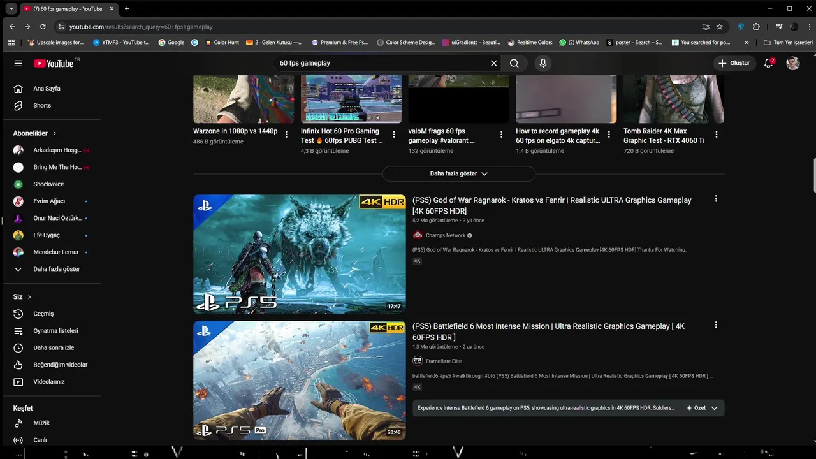Screen dimensions: 816x459
Task: Open Color Hunt bookmark
Action: (x=222, y=43)
